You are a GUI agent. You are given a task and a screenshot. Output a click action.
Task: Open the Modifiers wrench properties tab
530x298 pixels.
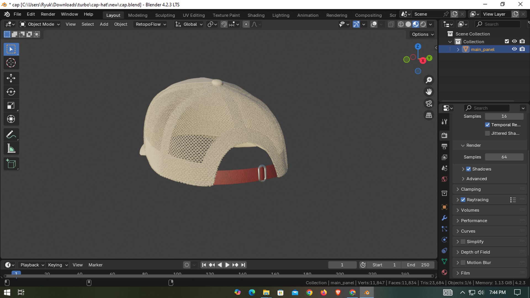[444, 218]
